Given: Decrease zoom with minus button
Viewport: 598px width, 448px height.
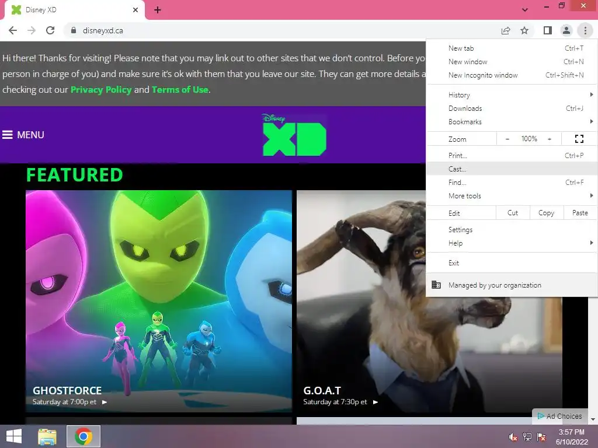Looking at the screenshot, I should tap(507, 139).
